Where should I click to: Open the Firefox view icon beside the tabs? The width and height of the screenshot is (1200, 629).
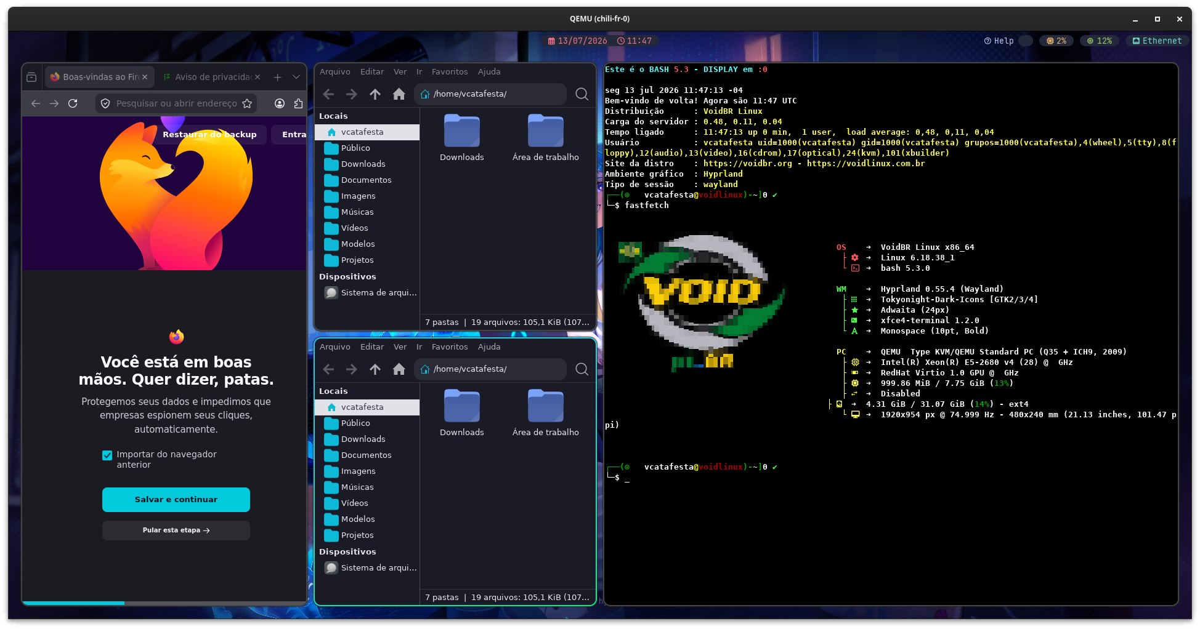coord(32,77)
